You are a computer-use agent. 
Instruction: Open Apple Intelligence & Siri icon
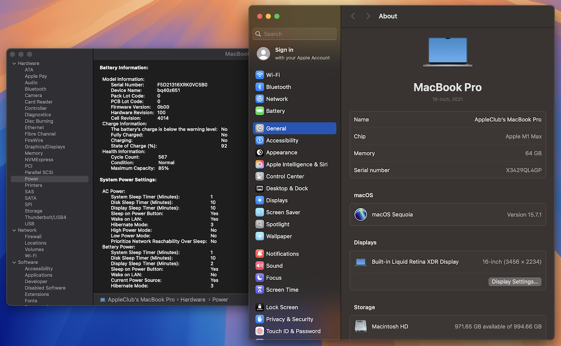click(x=260, y=165)
